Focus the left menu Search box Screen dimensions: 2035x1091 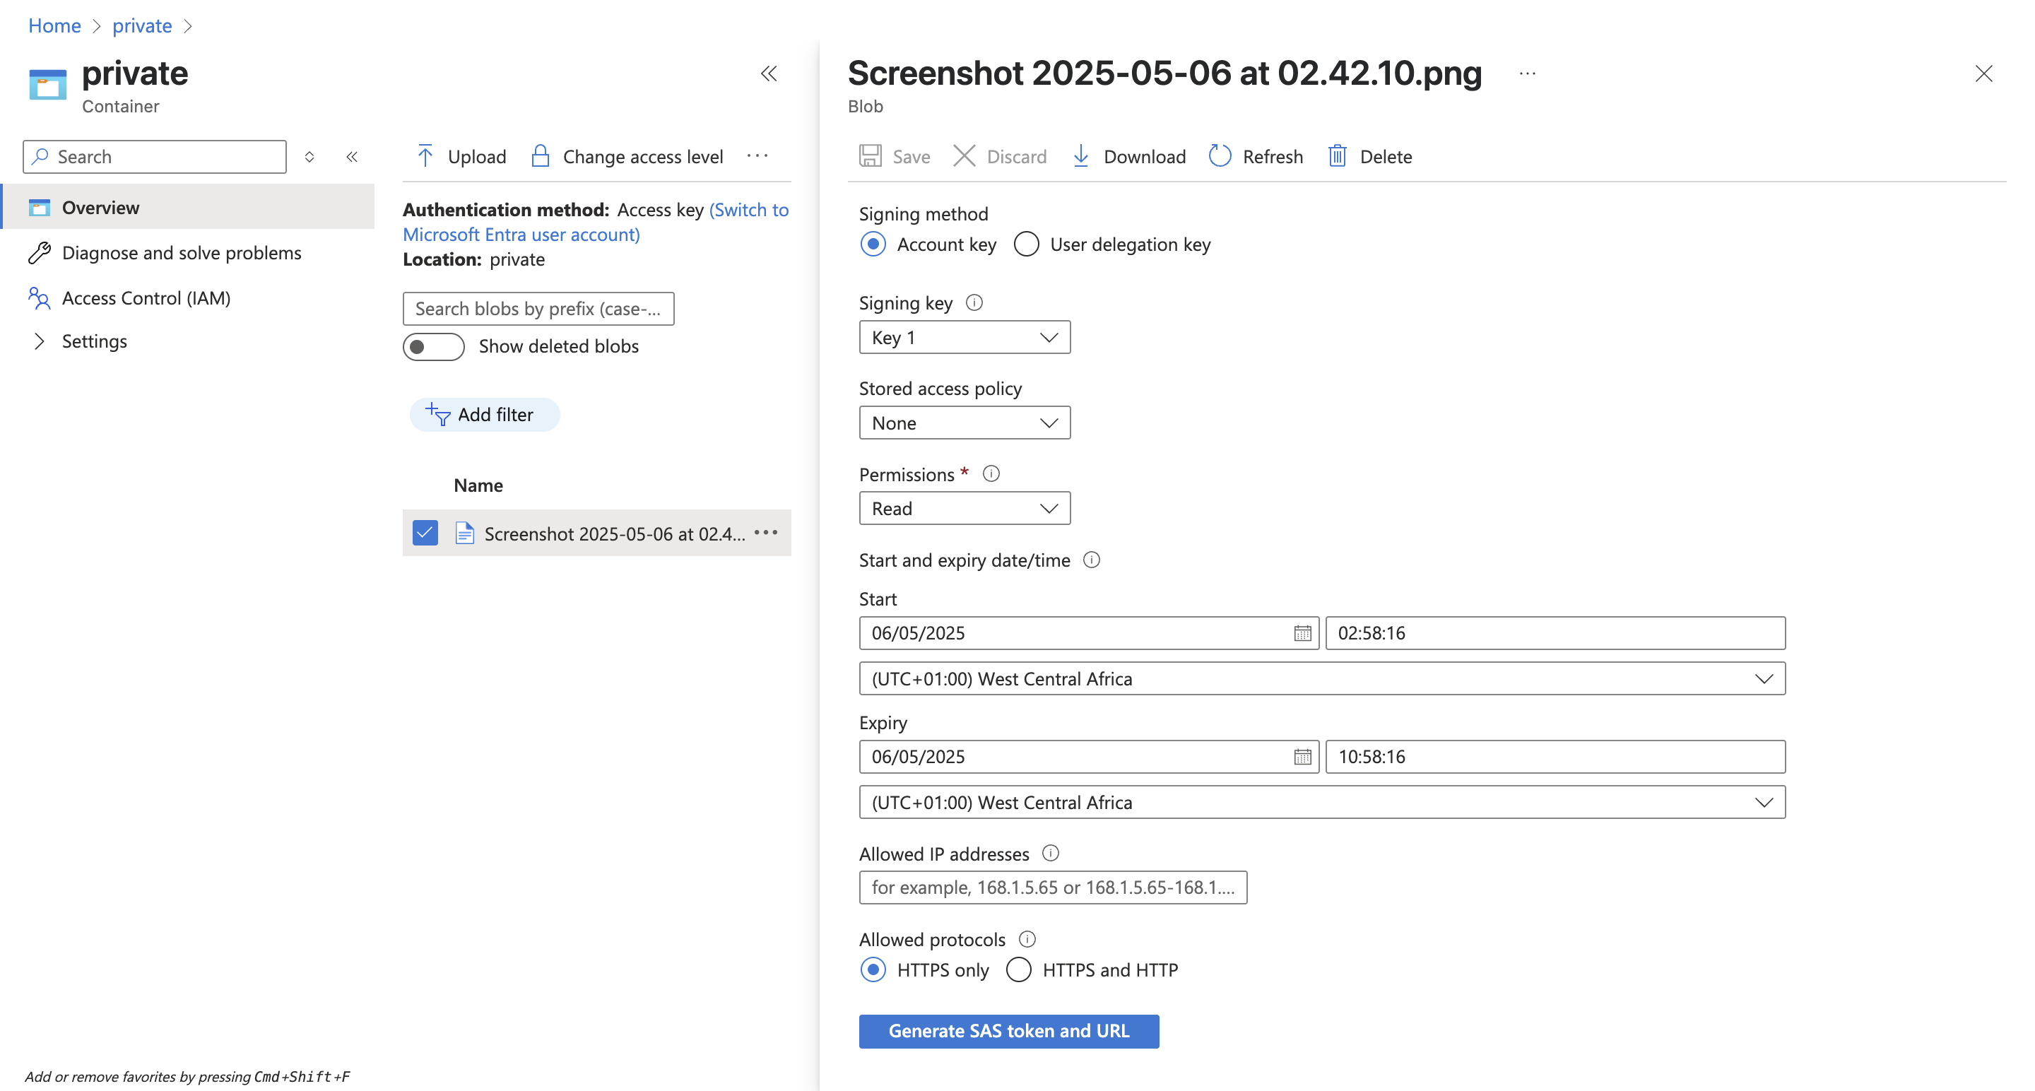(x=155, y=156)
